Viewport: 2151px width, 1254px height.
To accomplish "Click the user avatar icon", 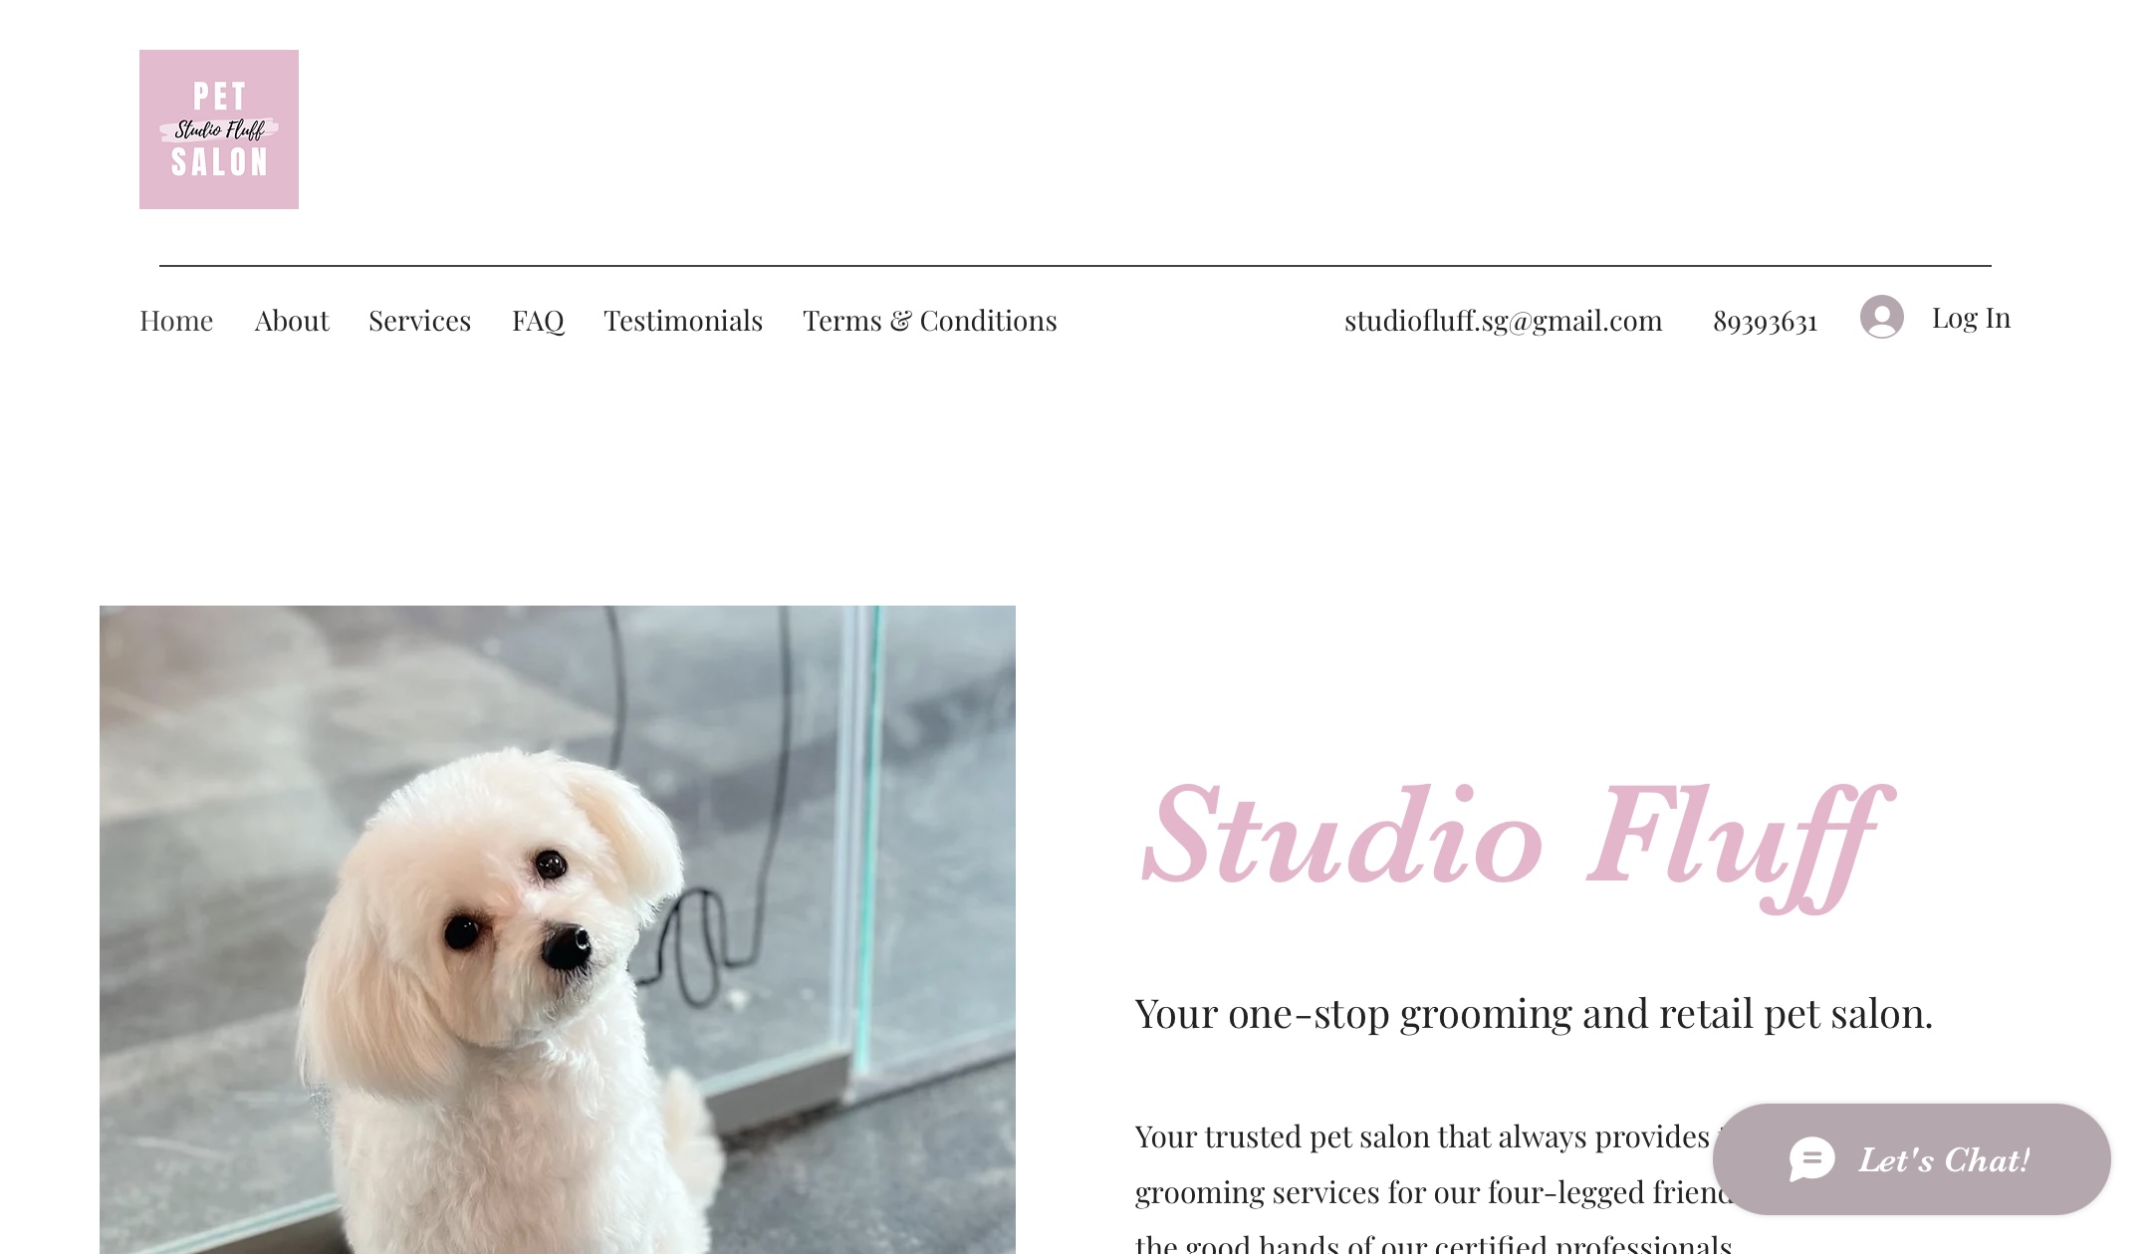I will [1881, 317].
